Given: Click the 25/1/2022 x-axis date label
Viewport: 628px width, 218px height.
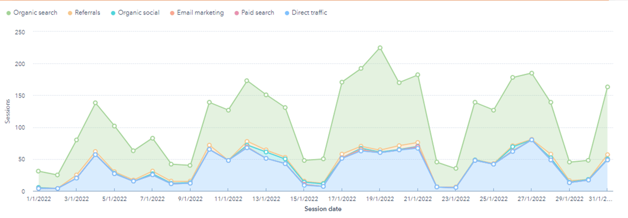Looking at the screenshot, I should 494,199.
